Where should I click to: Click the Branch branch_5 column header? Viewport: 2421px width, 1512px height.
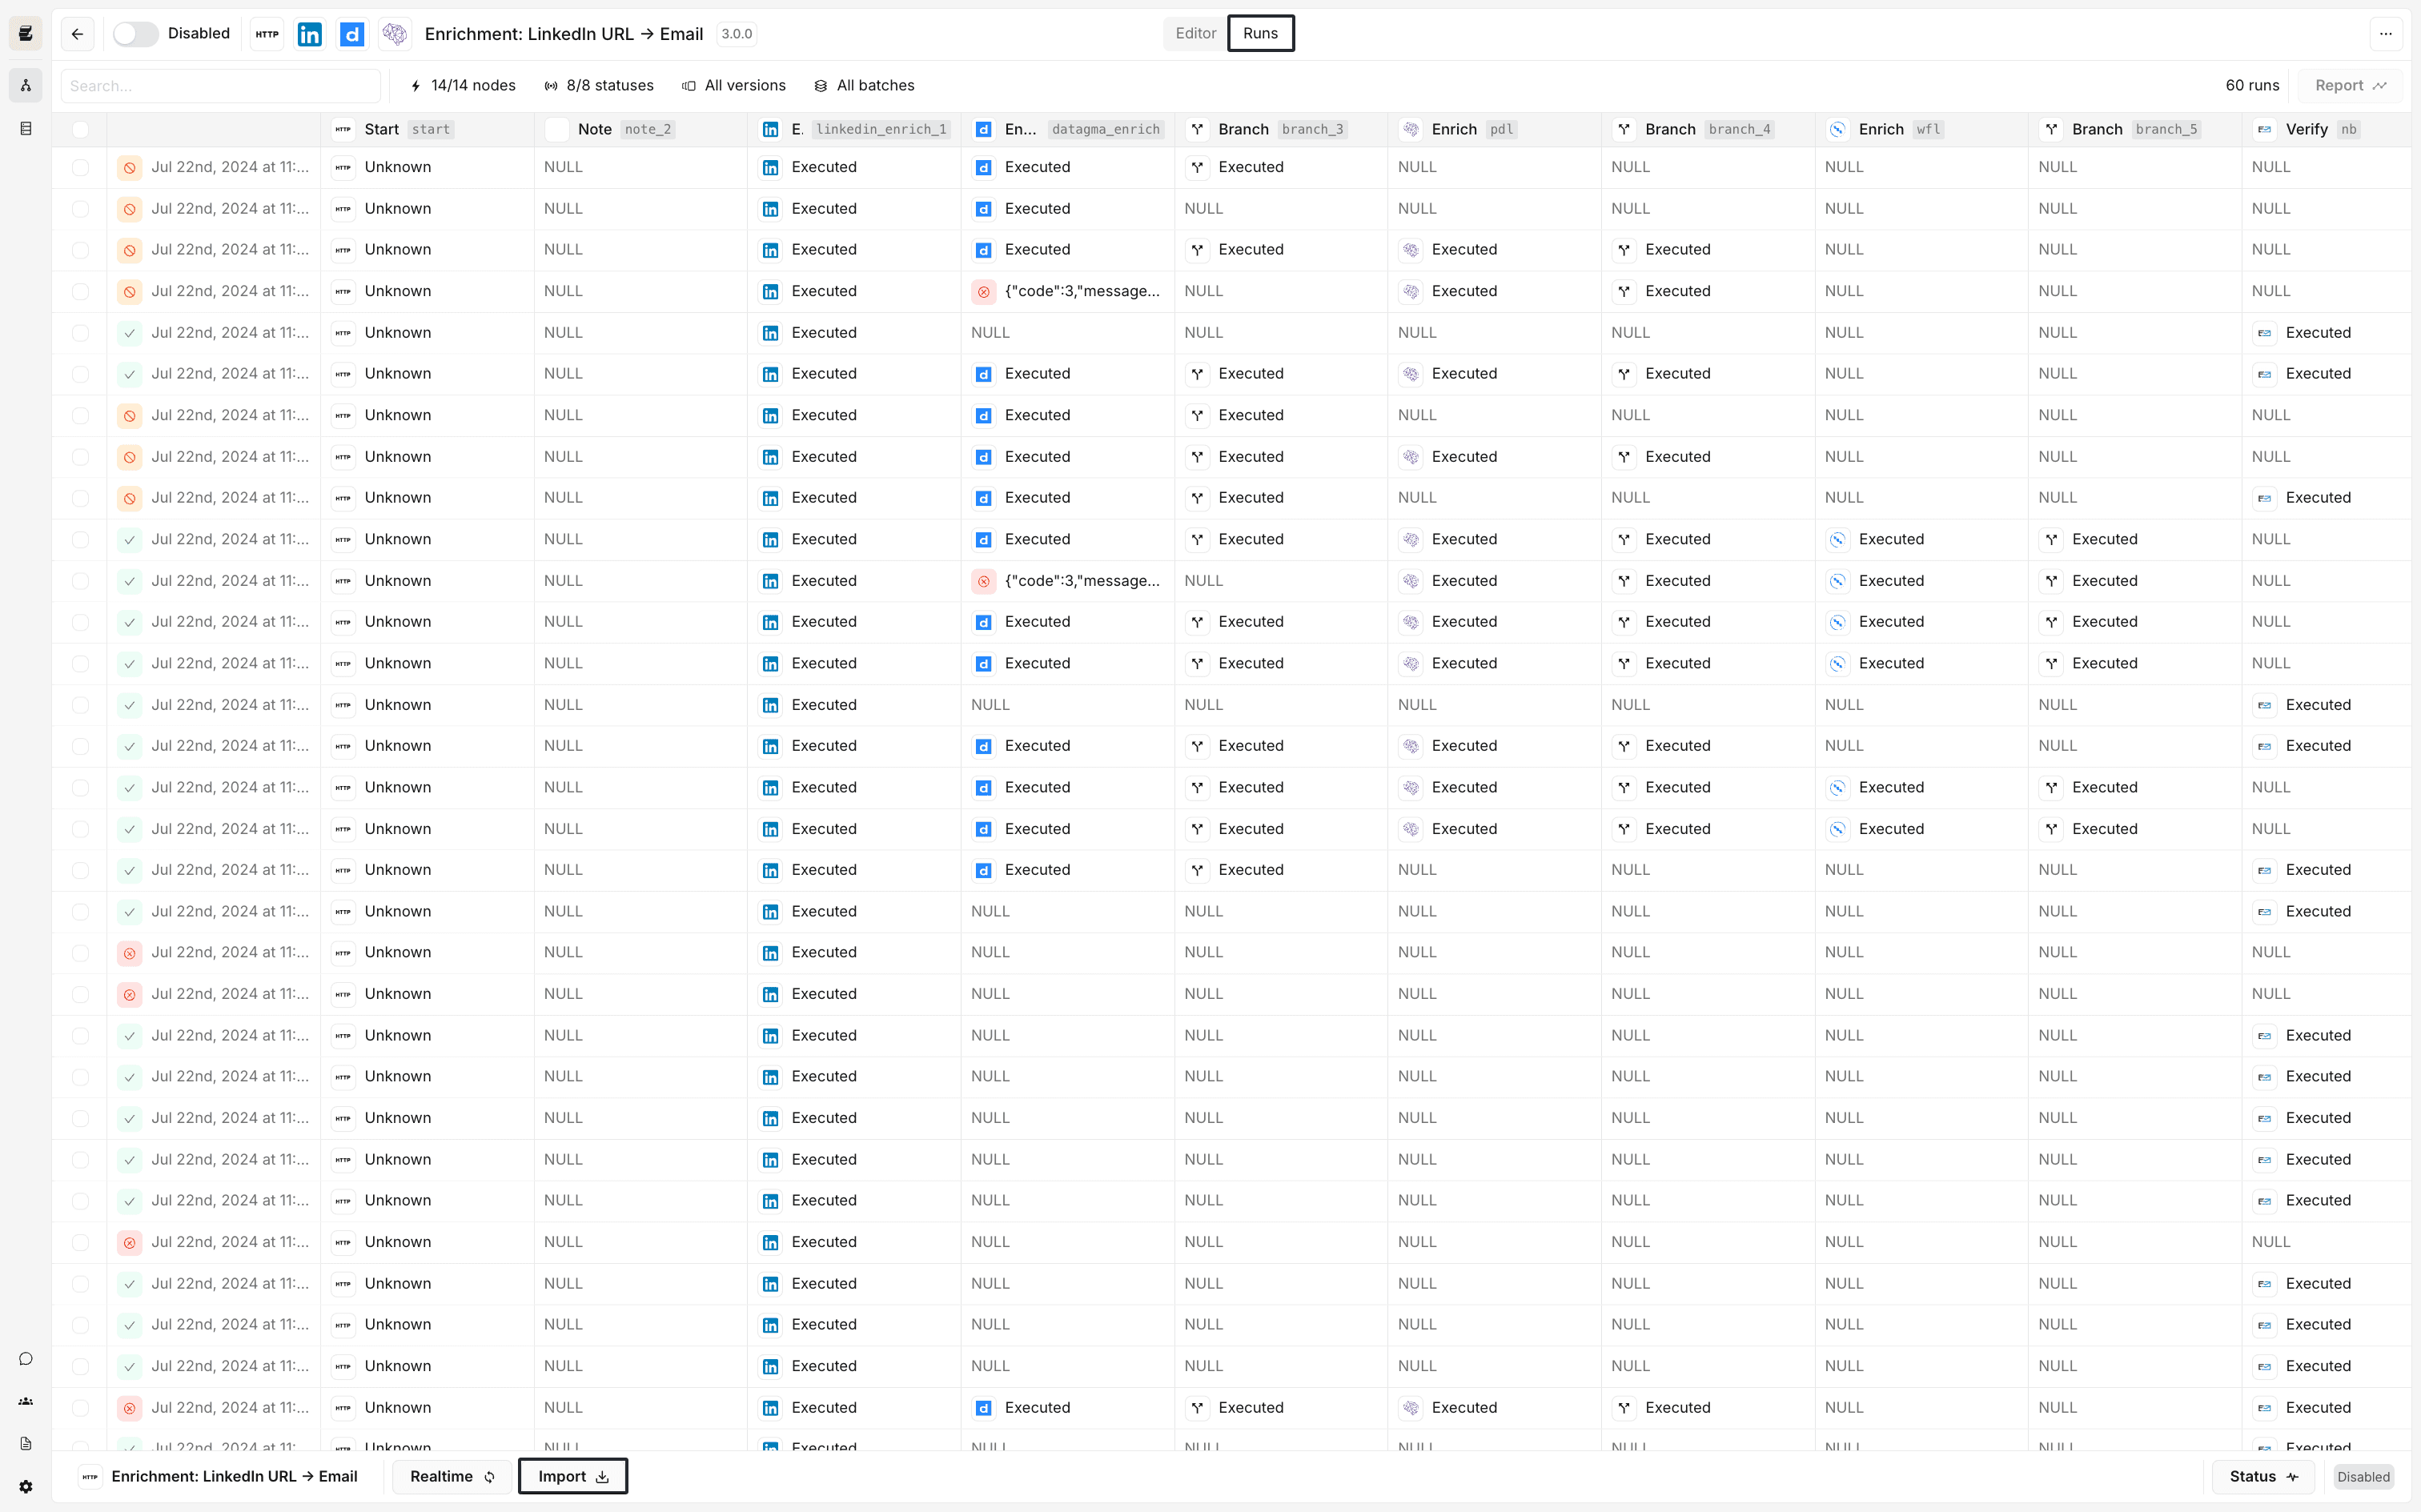coord(2135,129)
